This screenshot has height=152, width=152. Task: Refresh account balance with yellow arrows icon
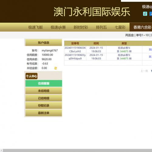(x=56, y=68)
